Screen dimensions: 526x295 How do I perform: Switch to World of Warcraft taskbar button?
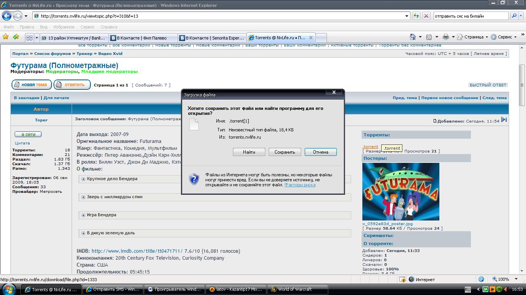tap(298, 289)
